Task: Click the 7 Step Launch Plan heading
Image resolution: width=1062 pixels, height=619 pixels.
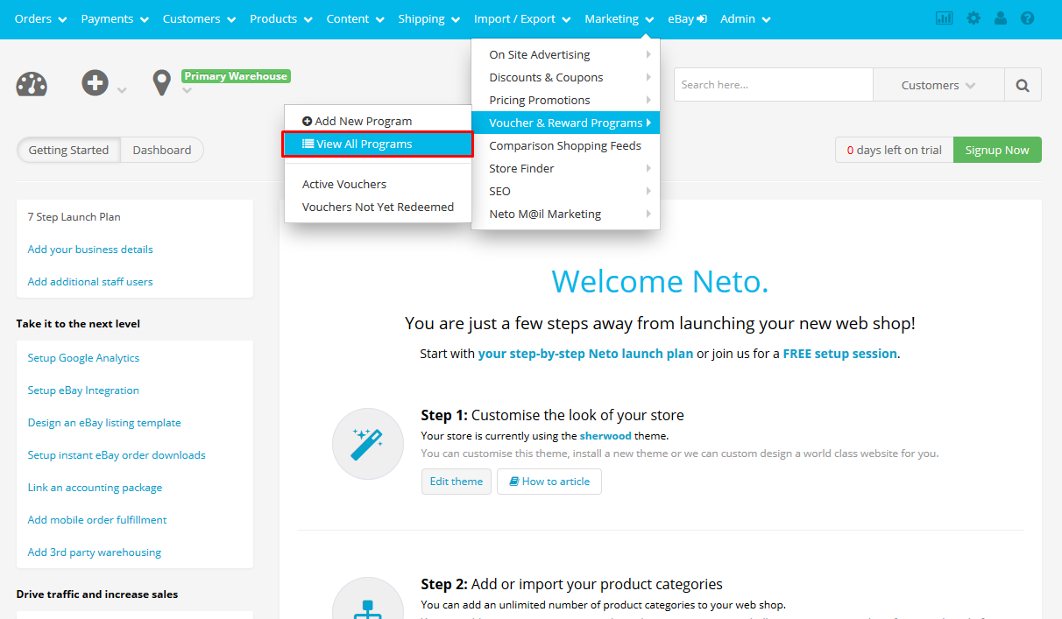Action: click(x=74, y=217)
